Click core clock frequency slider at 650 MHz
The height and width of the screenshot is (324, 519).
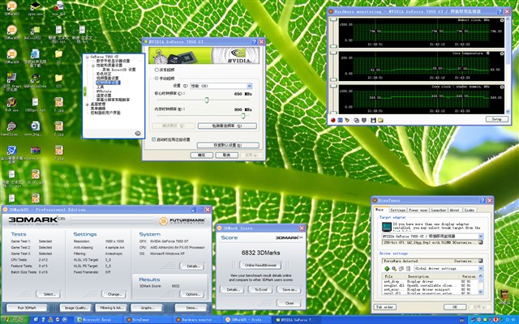point(207,100)
